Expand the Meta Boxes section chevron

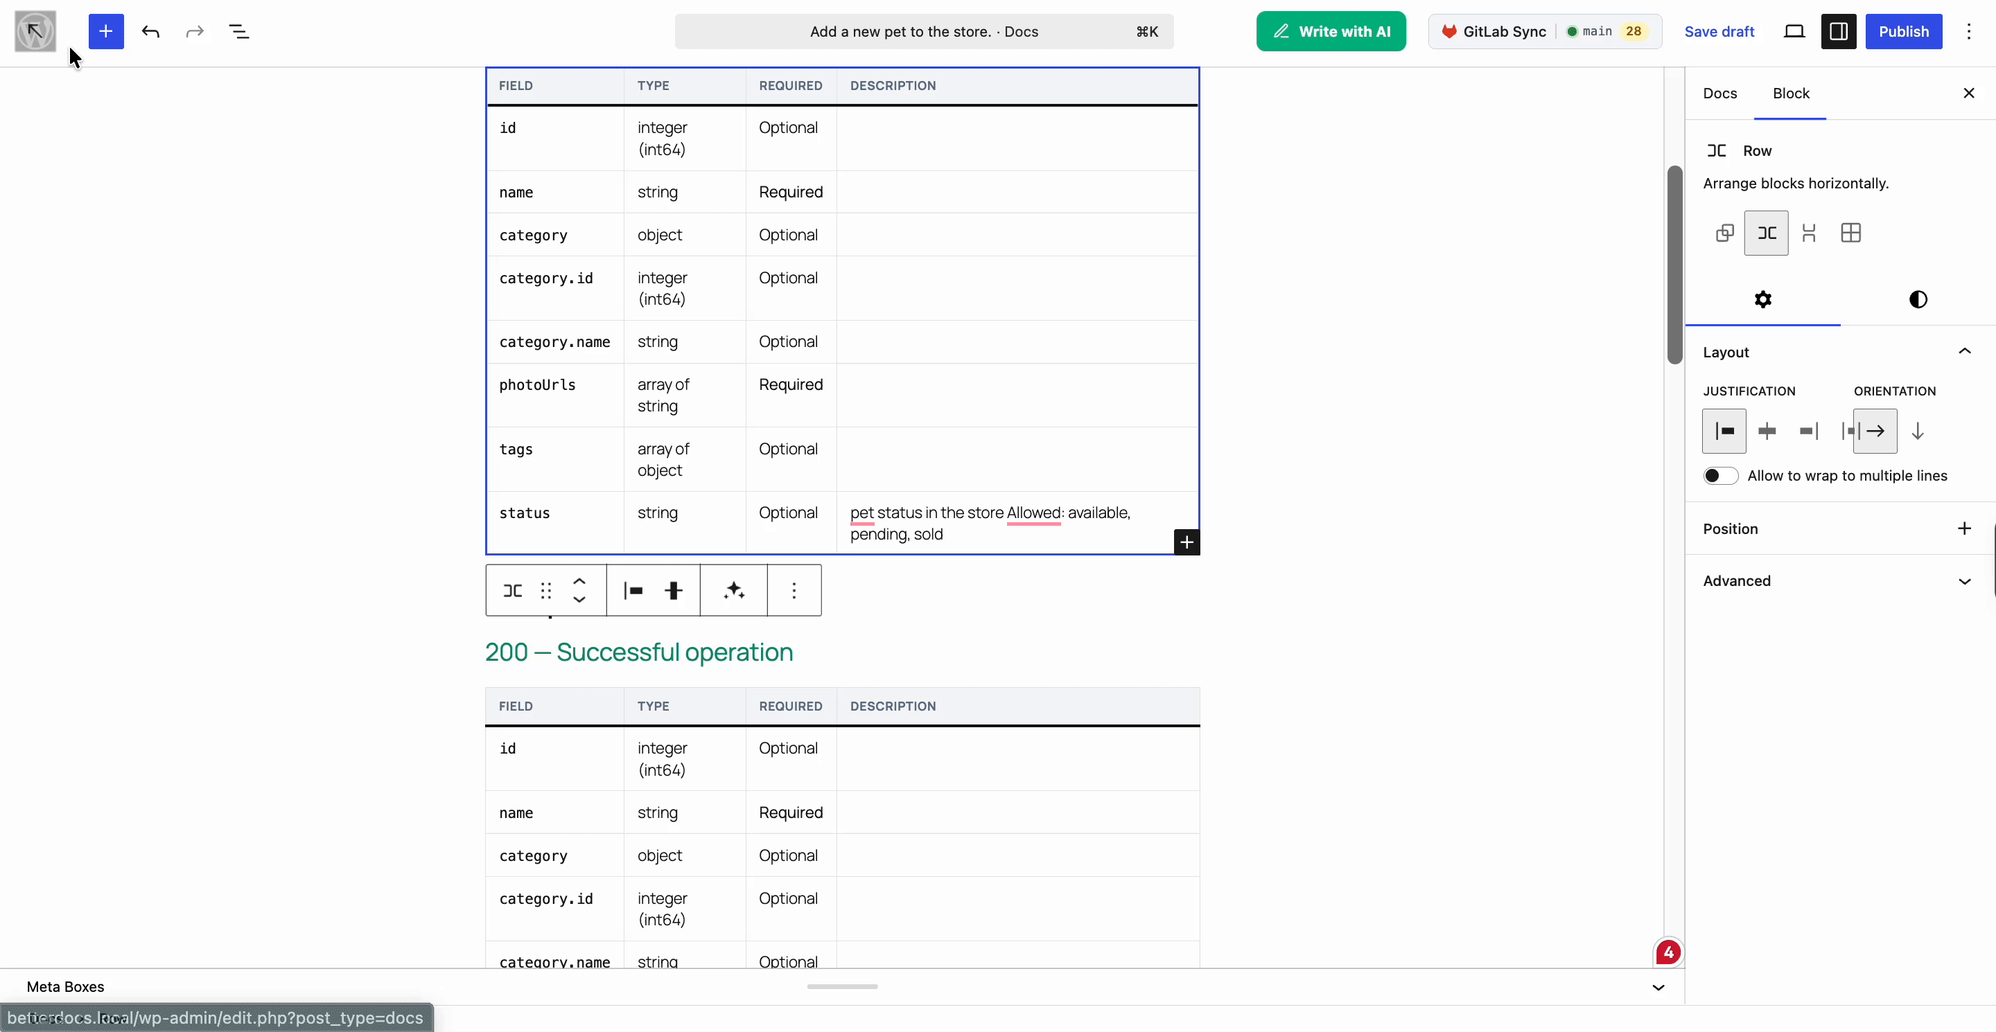1658,987
